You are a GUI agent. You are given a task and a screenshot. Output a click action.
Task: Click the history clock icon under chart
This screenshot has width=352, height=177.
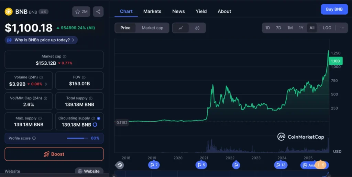pos(120,165)
